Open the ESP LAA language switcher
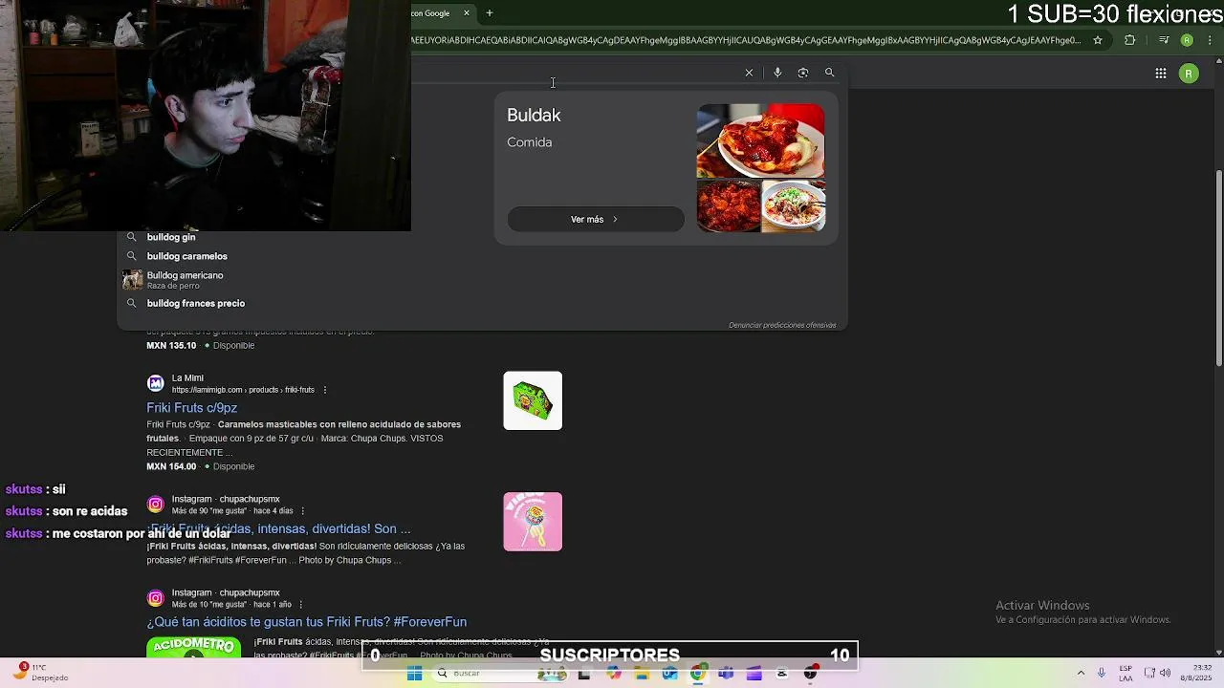 [1126, 674]
